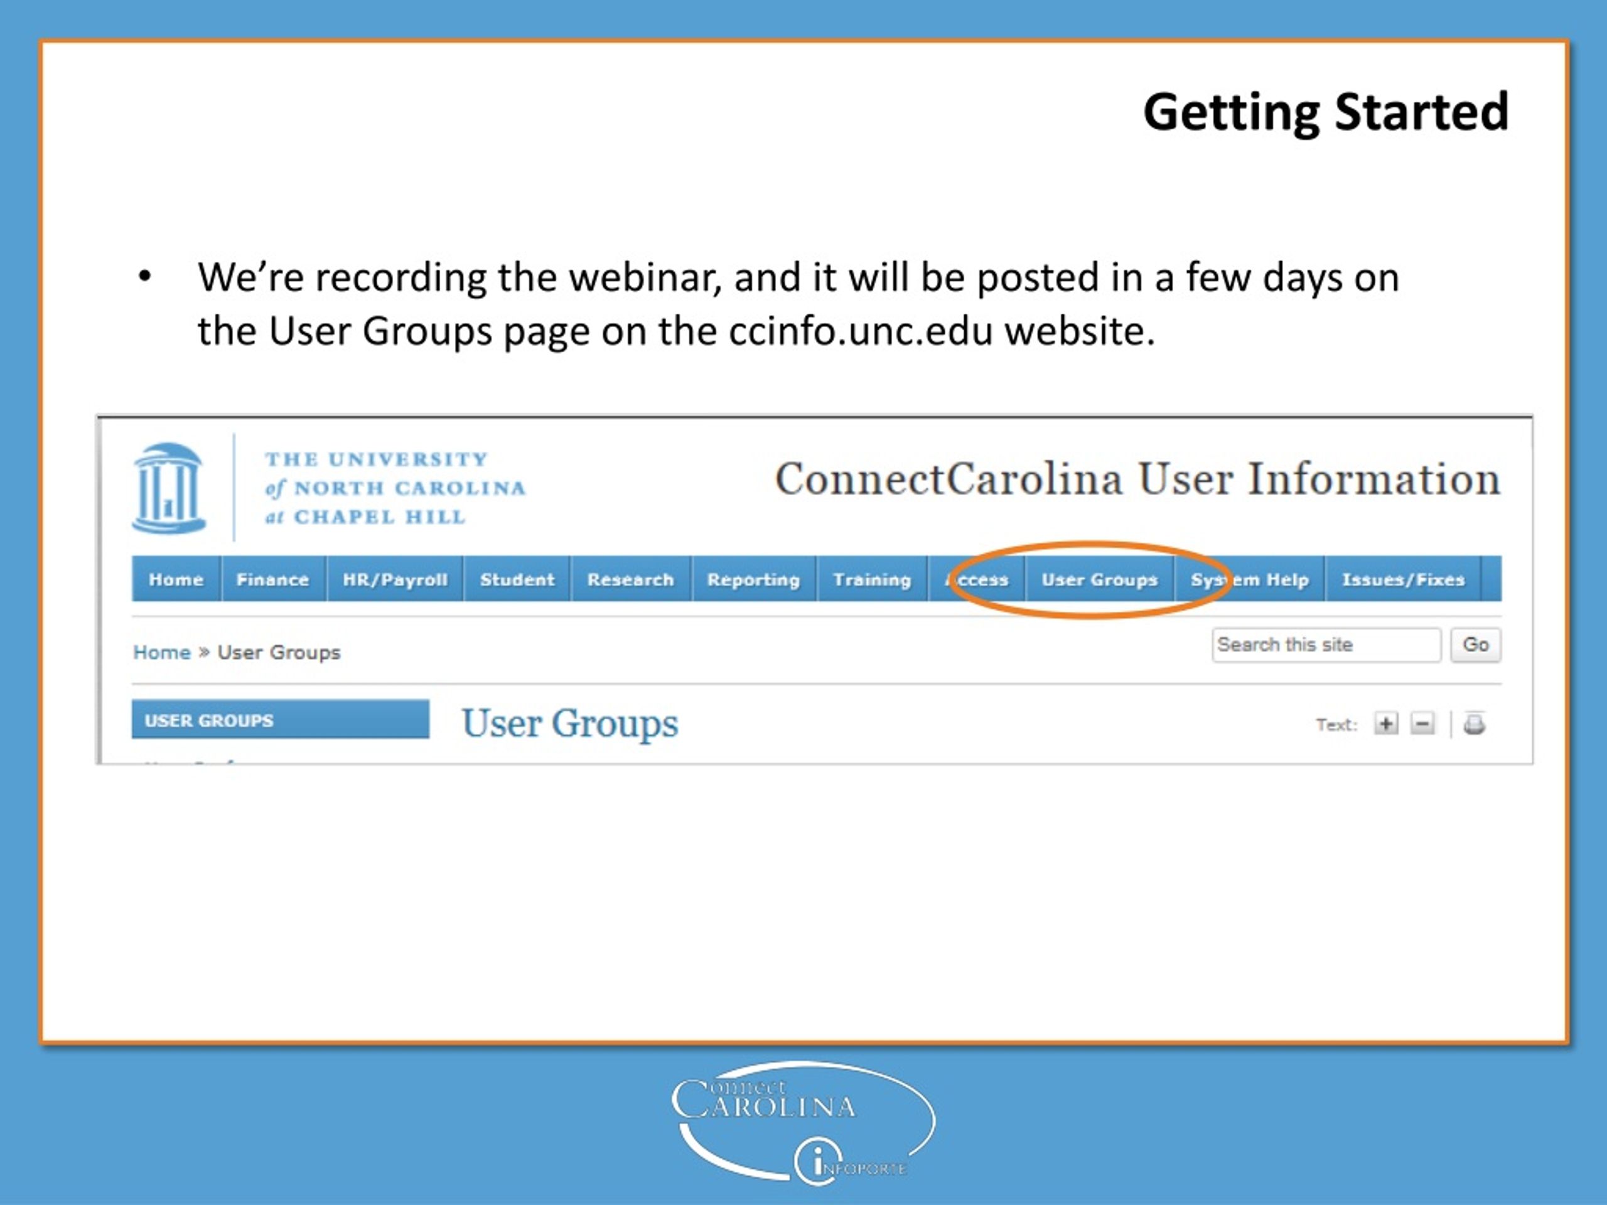
Task: Click the University of North Carolina wordmark
Action: point(395,488)
